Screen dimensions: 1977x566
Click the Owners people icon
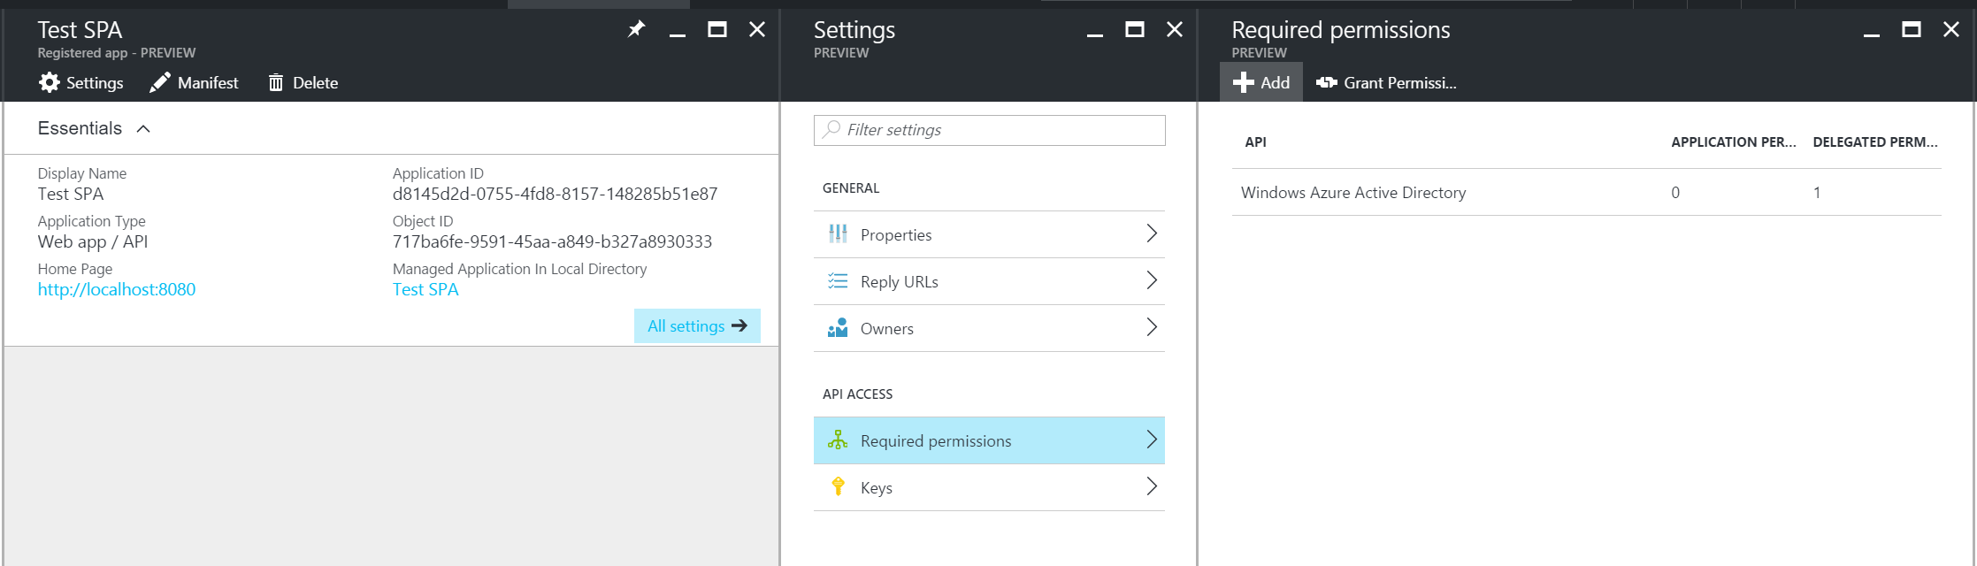(838, 328)
